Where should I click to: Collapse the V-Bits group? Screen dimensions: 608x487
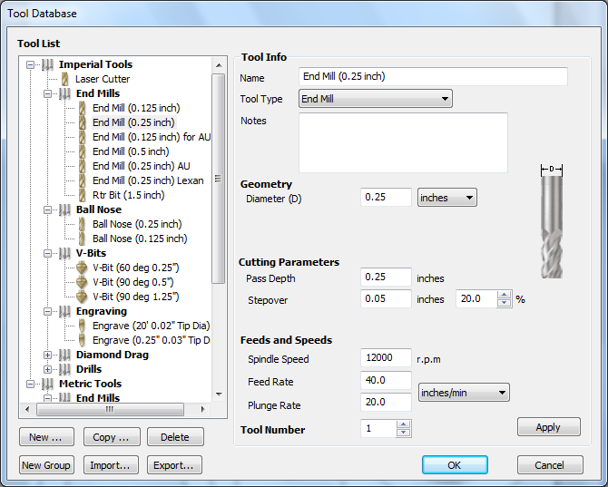[x=47, y=253]
